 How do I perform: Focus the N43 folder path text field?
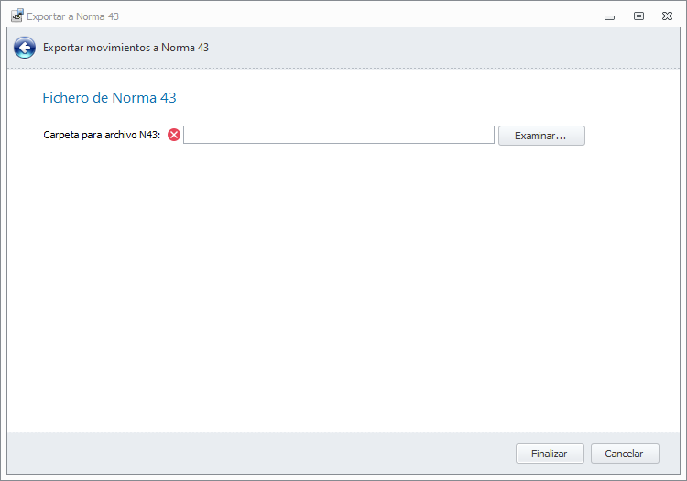[x=339, y=136]
